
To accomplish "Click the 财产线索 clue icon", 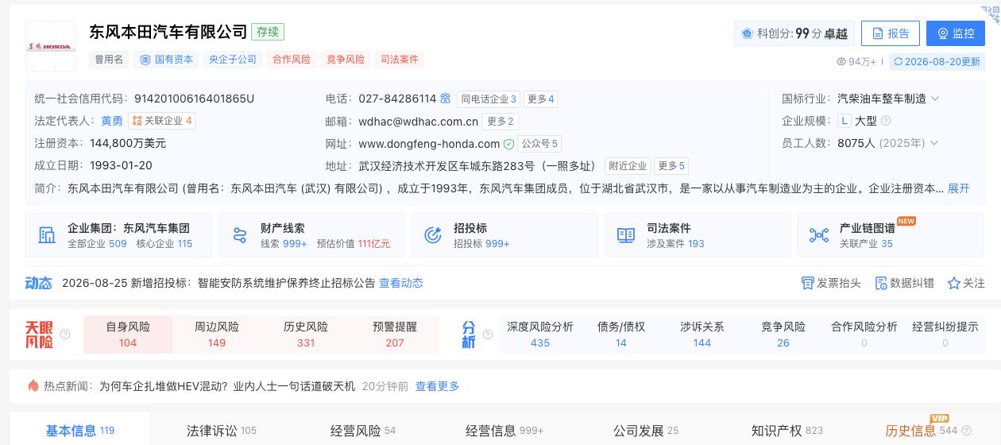I will (x=240, y=235).
